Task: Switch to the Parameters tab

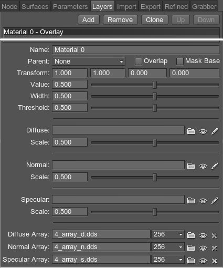Action: 70,6
